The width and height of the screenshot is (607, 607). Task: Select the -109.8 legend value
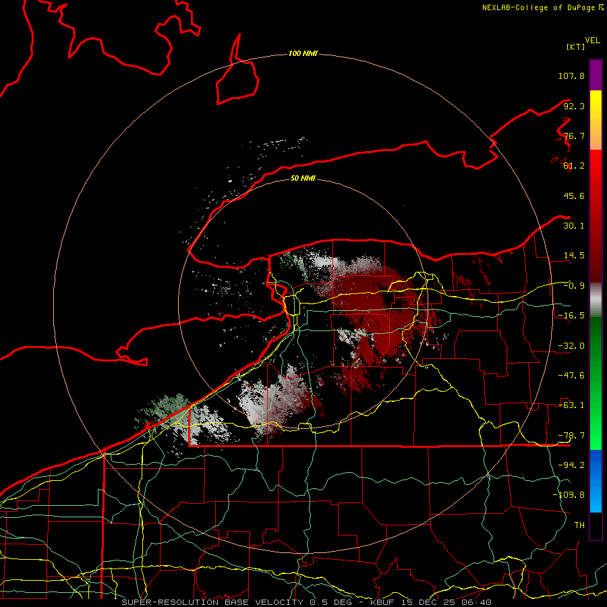tap(569, 495)
